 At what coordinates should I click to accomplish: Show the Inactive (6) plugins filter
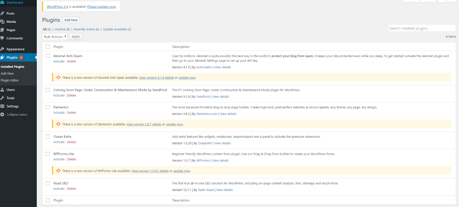(62, 29)
